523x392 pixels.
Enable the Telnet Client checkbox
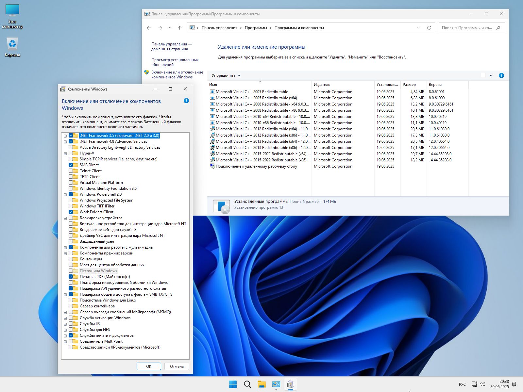(71, 171)
